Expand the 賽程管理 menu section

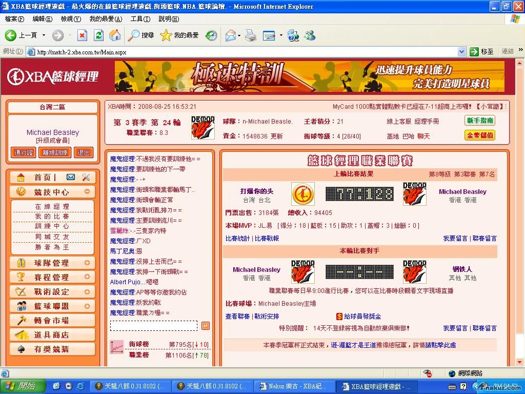click(87, 277)
